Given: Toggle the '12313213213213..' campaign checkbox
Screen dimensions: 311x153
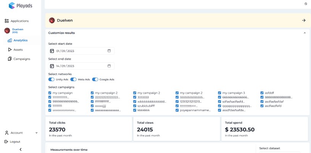Looking at the screenshot, I should pos(177,101).
